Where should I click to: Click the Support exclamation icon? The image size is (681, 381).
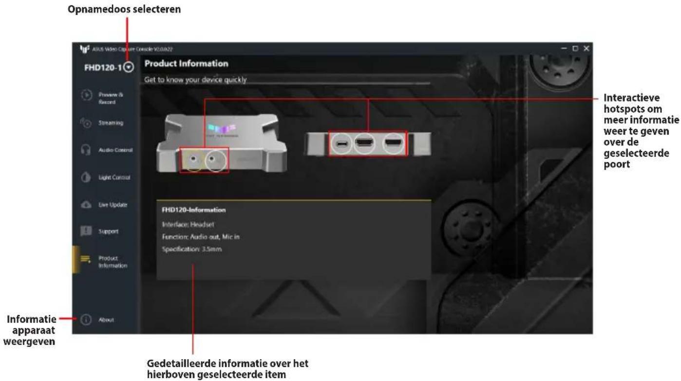click(x=86, y=231)
